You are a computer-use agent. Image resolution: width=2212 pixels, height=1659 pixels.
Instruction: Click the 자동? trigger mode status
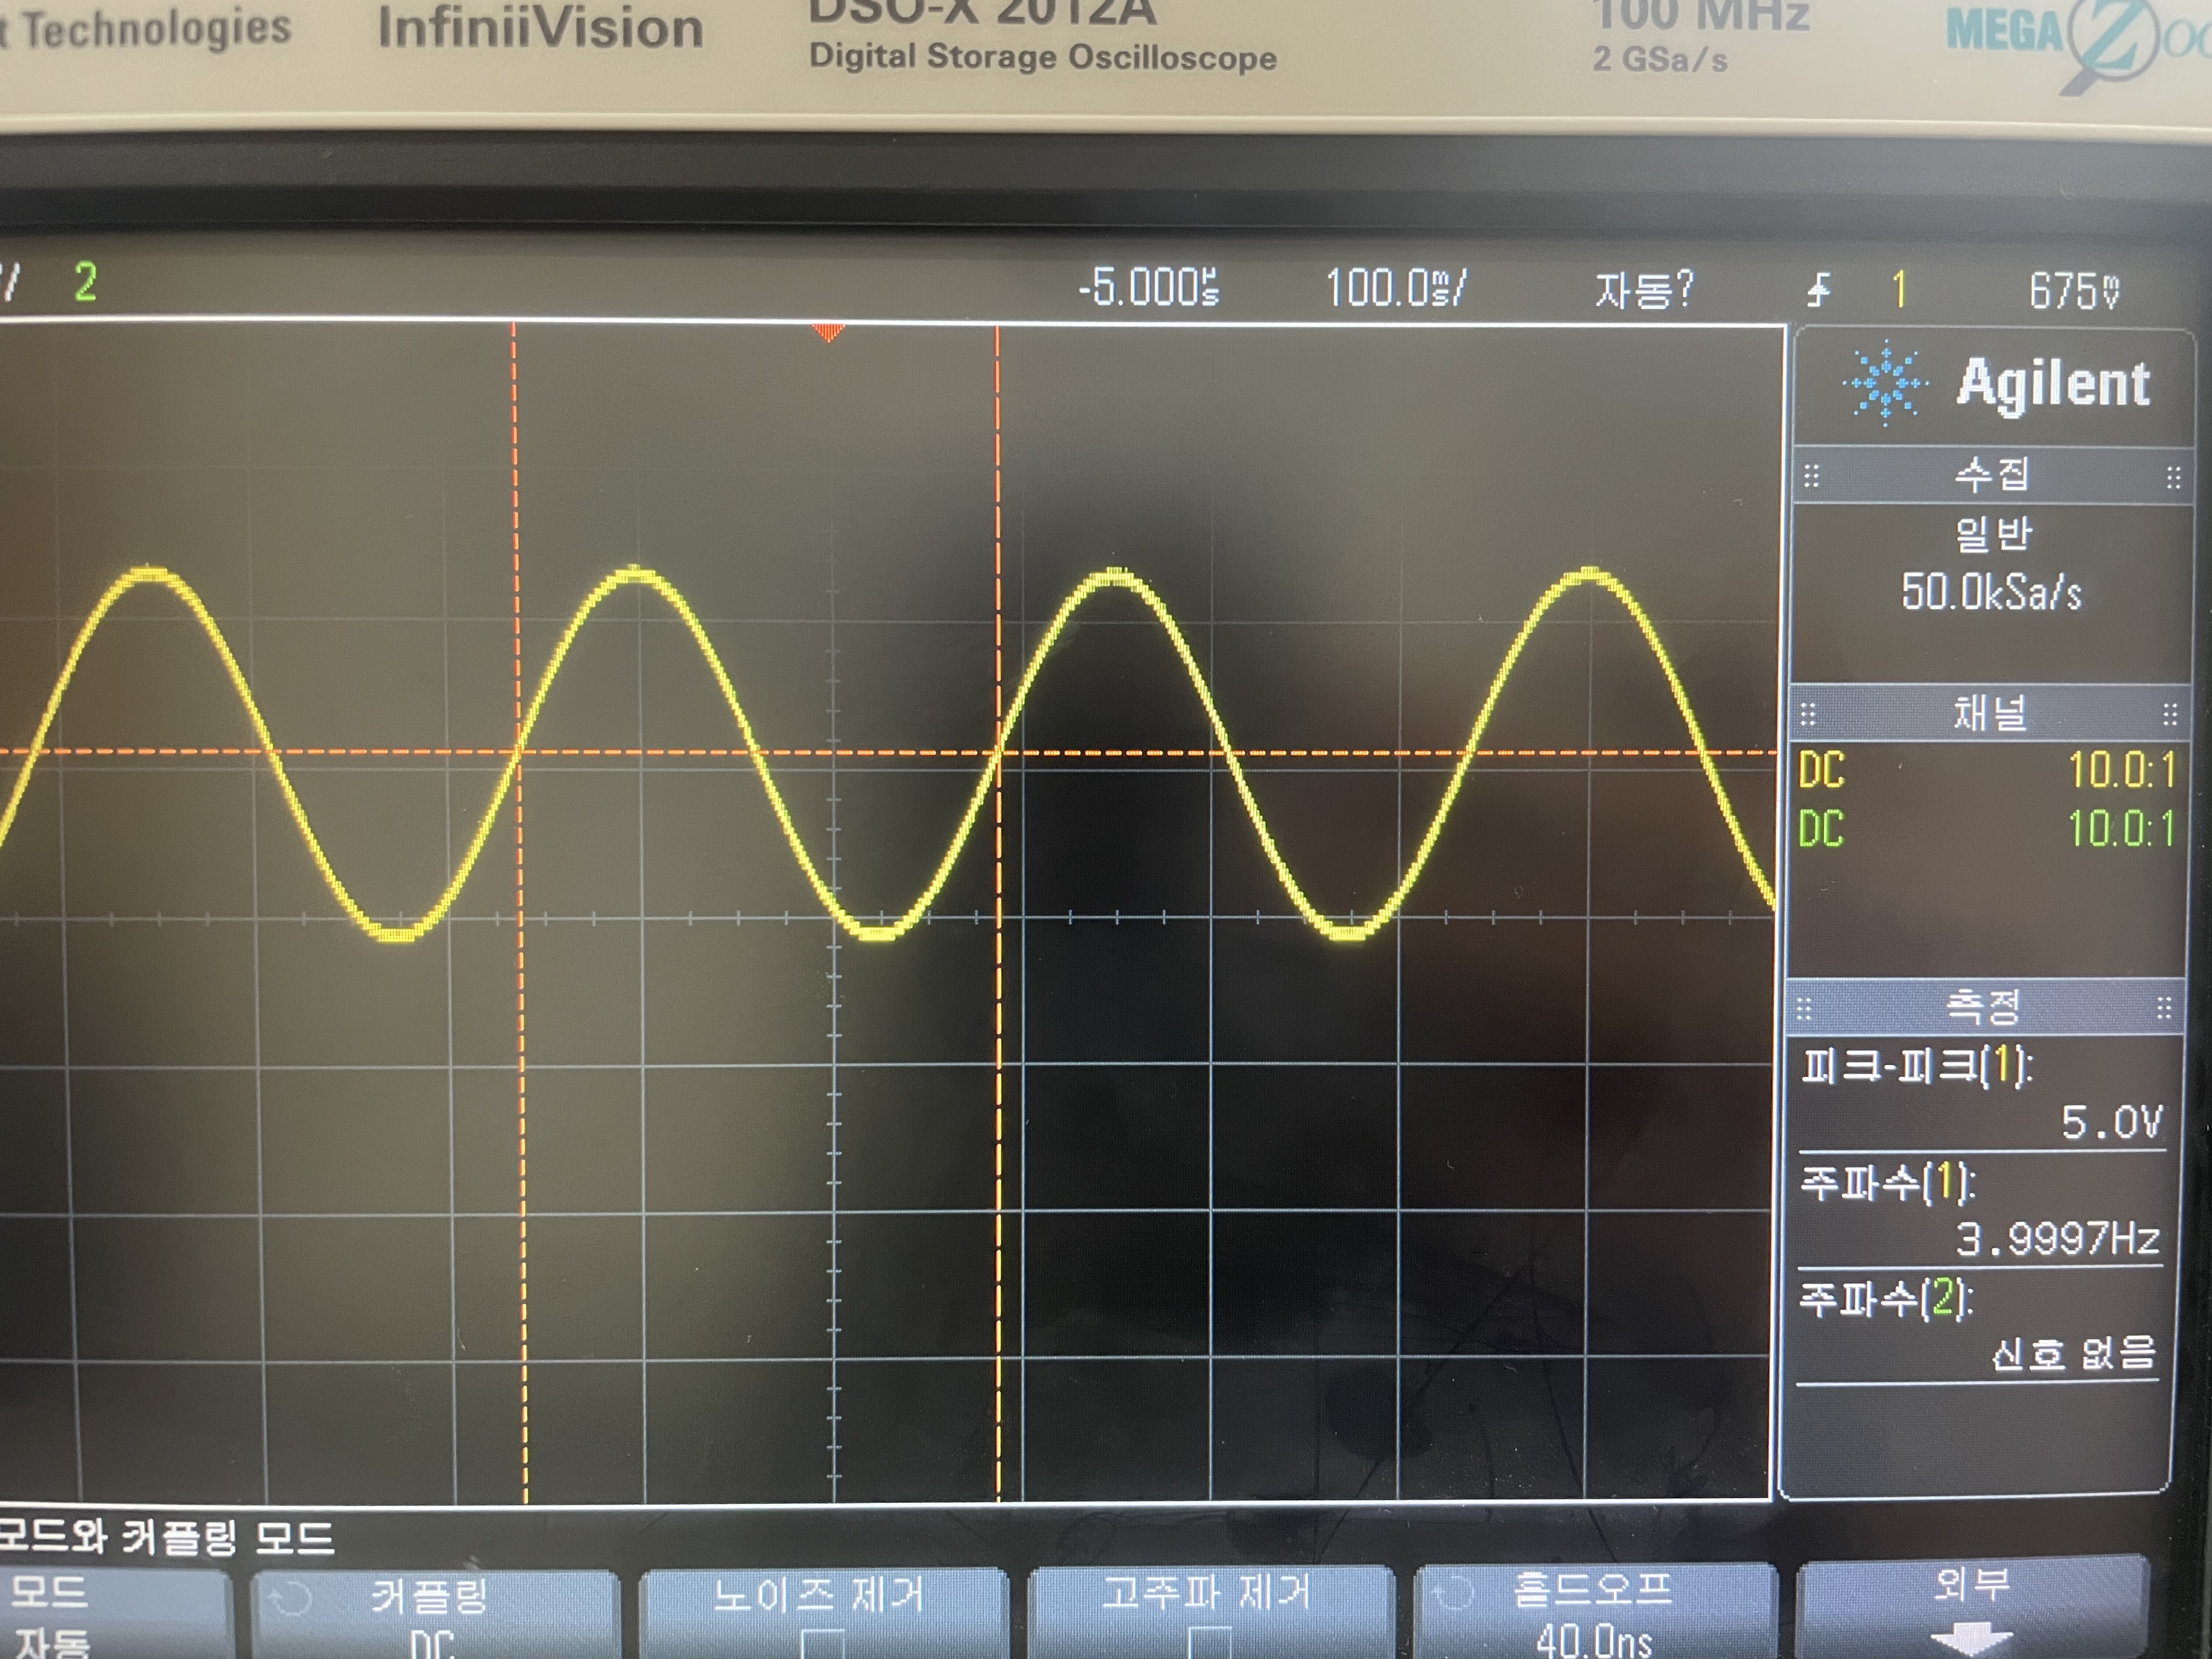pos(1643,291)
